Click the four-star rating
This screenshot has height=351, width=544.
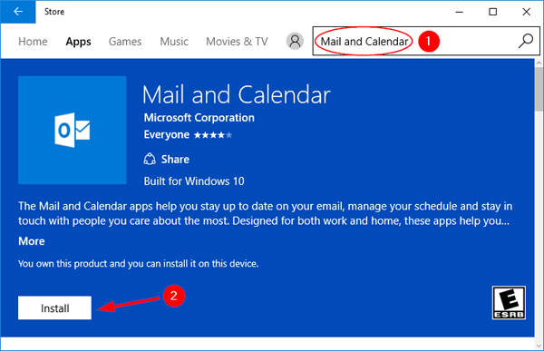click(x=213, y=135)
